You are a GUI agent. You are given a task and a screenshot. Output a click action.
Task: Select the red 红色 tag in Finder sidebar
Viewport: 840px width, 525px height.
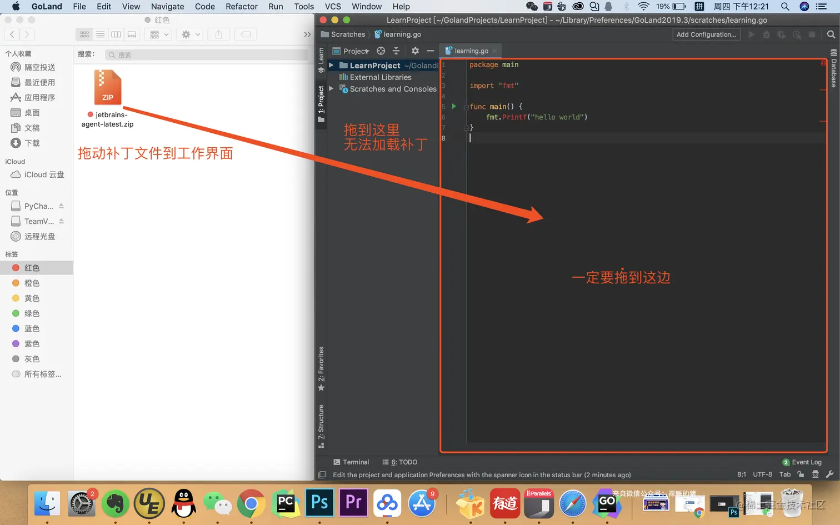pos(36,268)
